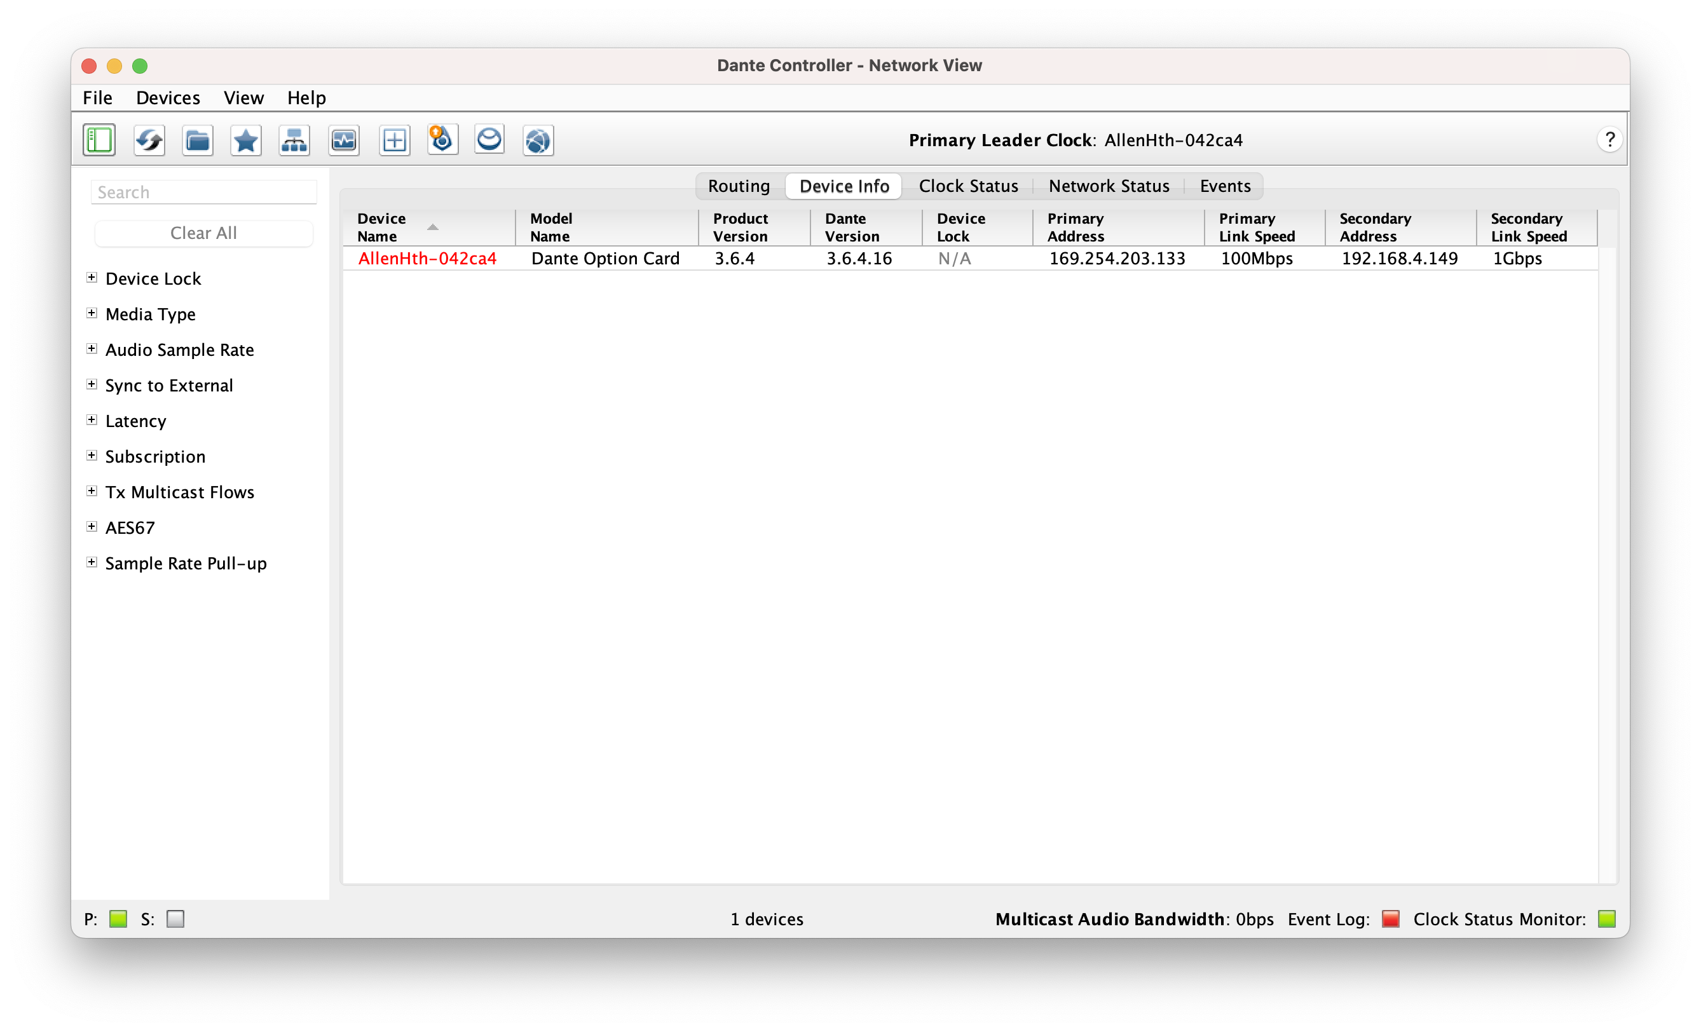Viewport: 1701px width, 1032px height.
Task: Open the Devices menu
Action: [168, 97]
